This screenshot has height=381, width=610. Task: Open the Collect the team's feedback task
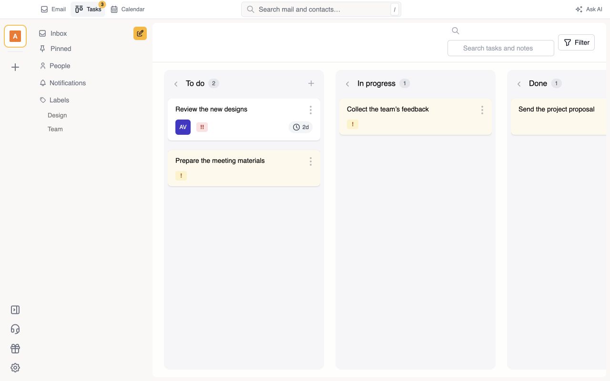click(x=416, y=117)
